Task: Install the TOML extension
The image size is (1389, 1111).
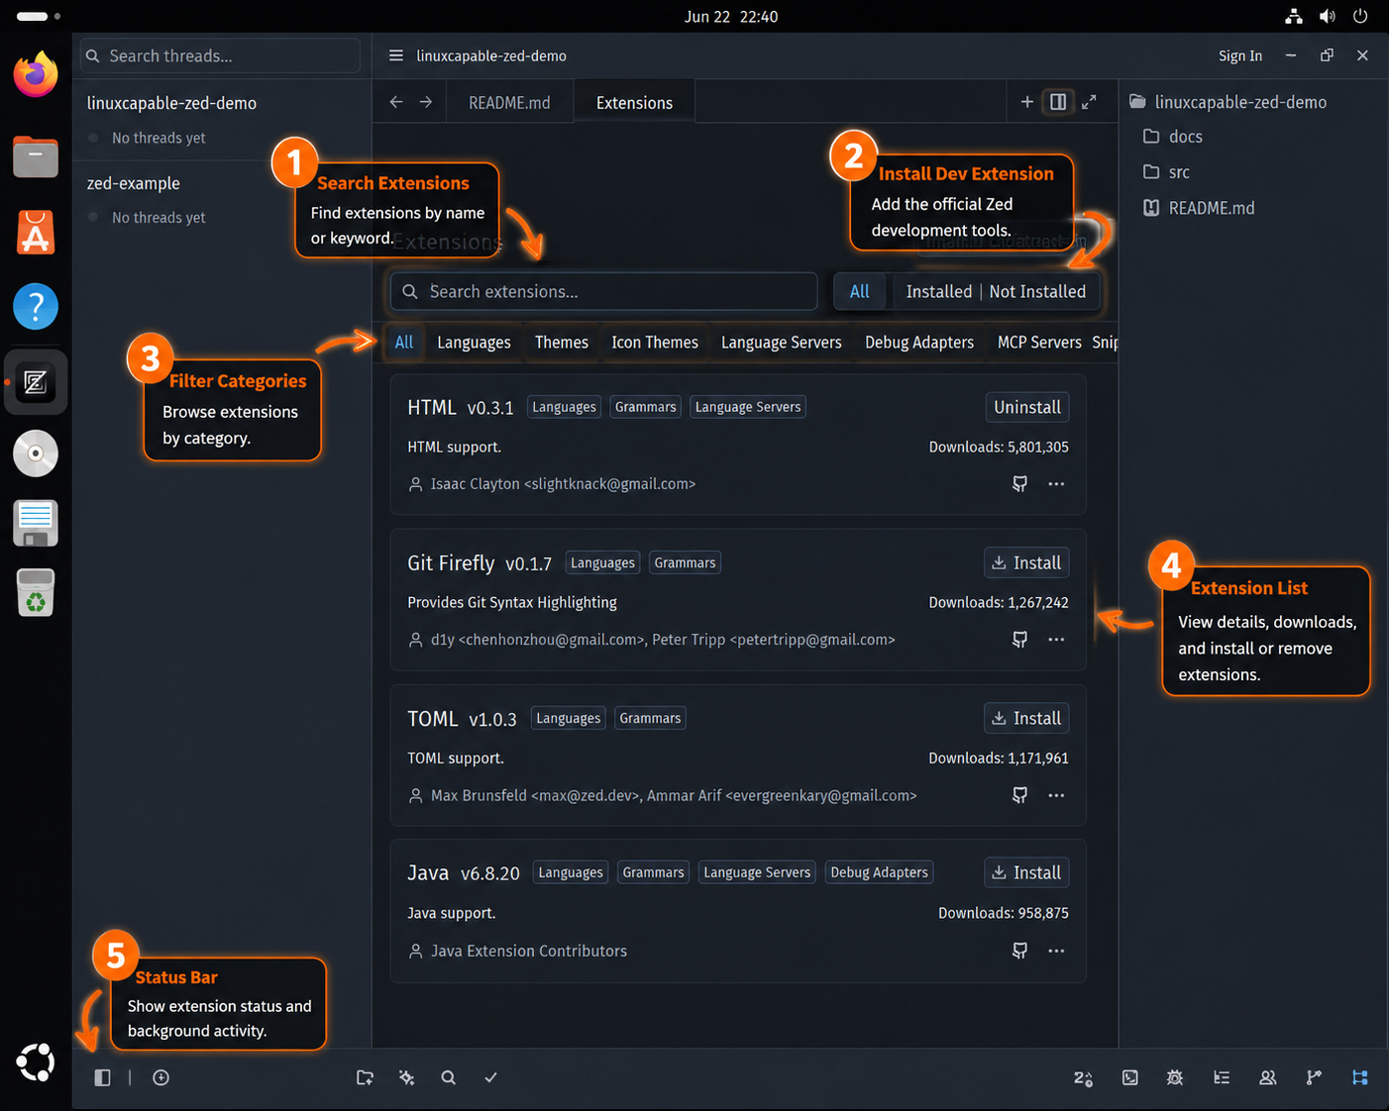Action: pos(1026,719)
